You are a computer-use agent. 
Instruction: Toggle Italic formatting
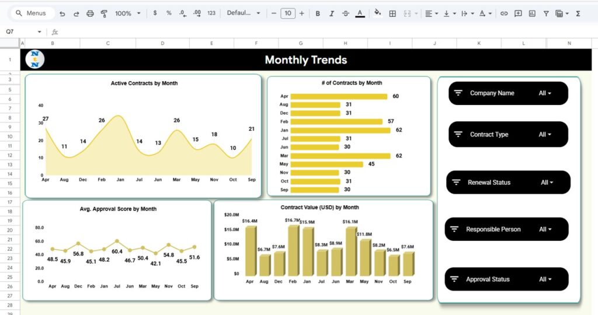pyautogui.click(x=332, y=13)
